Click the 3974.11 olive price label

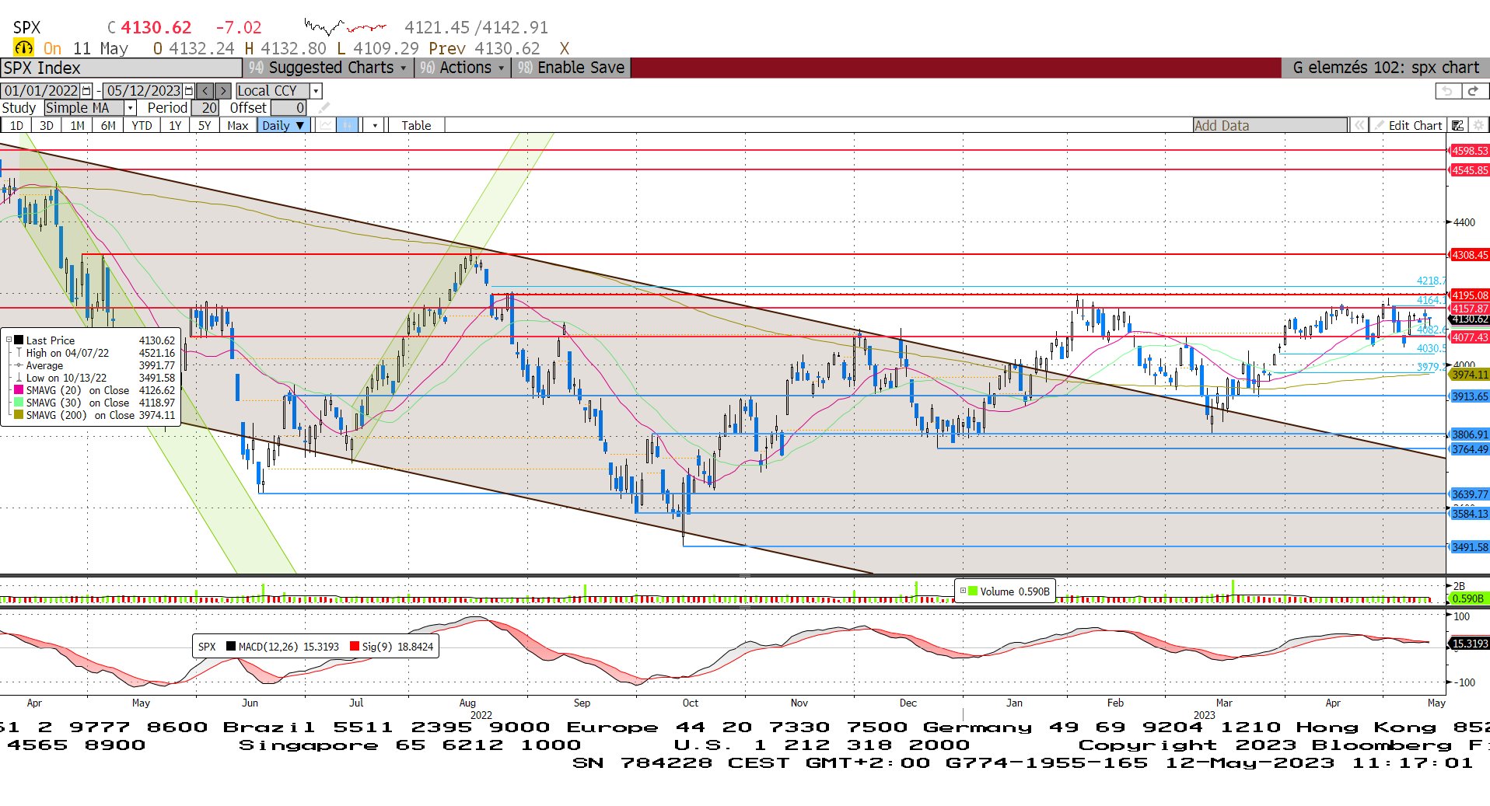click(x=1469, y=375)
